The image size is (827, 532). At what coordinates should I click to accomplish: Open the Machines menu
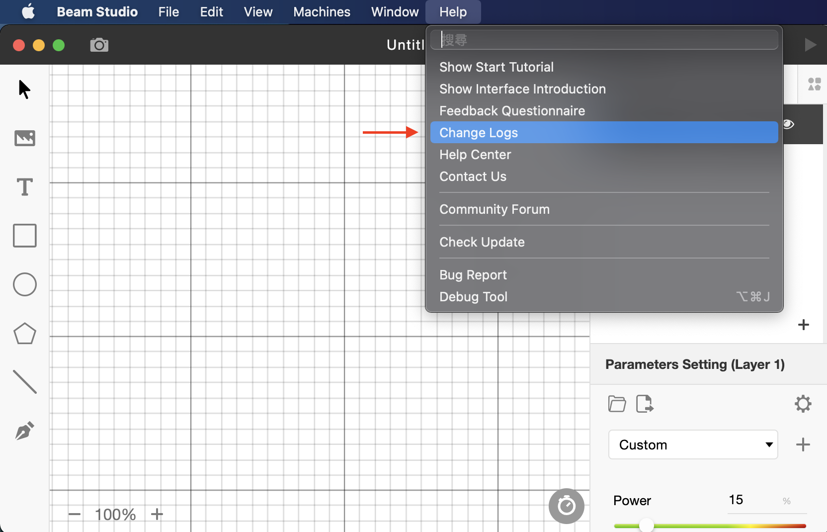[x=322, y=11]
